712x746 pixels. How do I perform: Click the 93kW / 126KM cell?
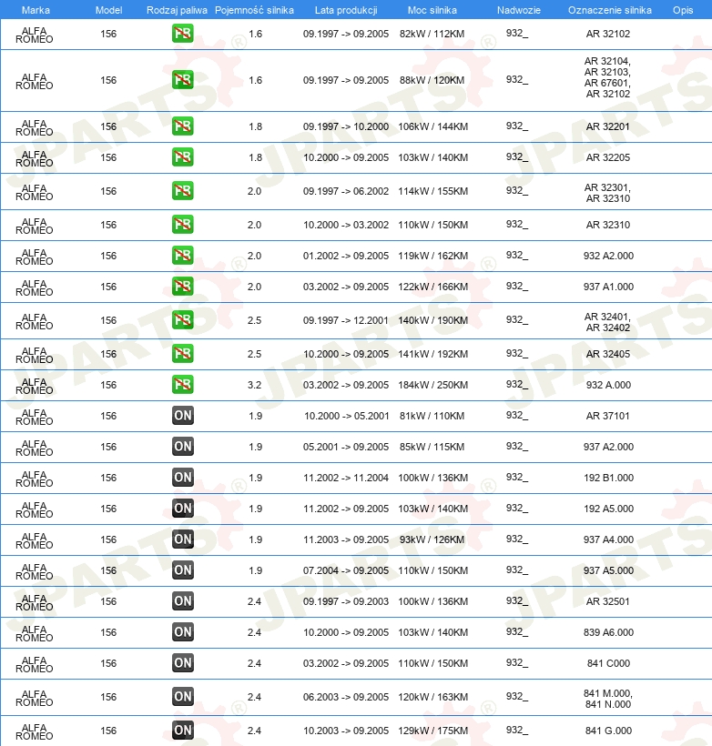tap(432, 539)
